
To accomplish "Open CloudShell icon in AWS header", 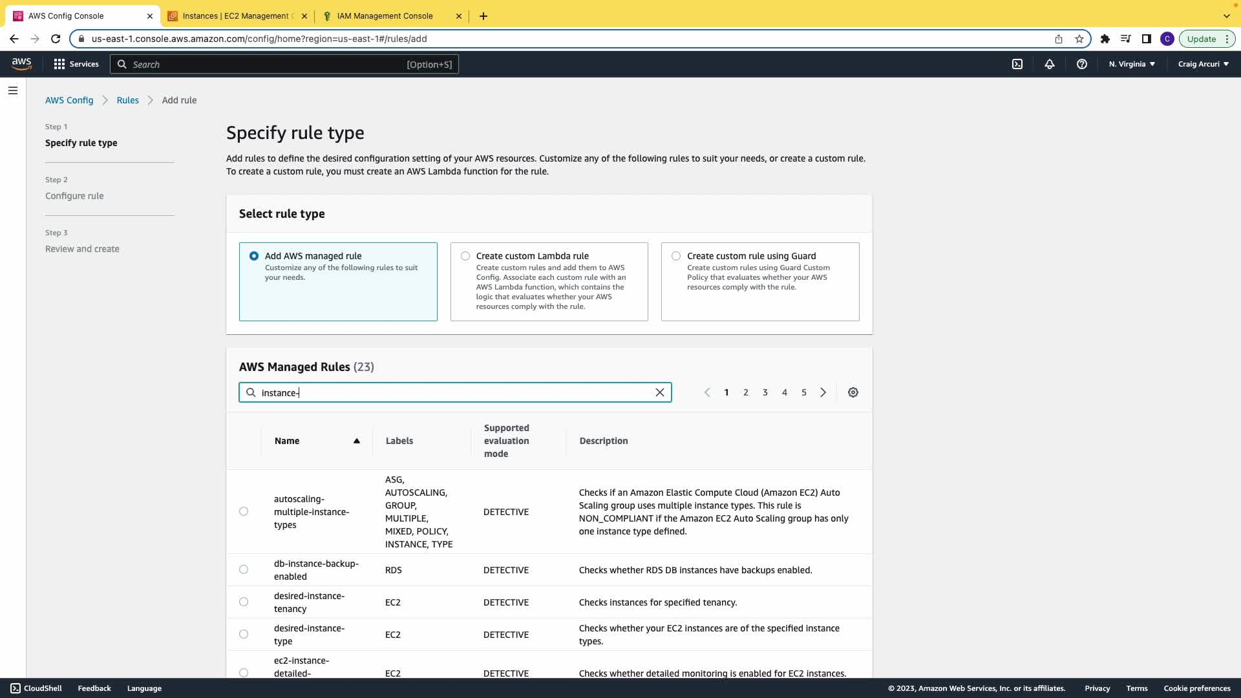I will click(1017, 64).
